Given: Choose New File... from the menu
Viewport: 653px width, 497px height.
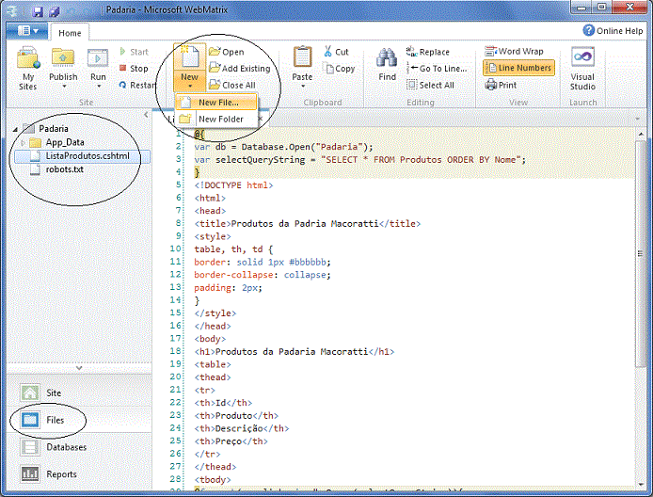Looking at the screenshot, I should [216, 103].
